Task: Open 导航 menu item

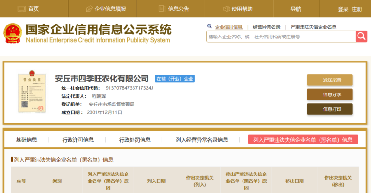Action: coord(296,9)
